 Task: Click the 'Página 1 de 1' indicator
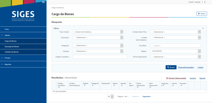[123, 97]
